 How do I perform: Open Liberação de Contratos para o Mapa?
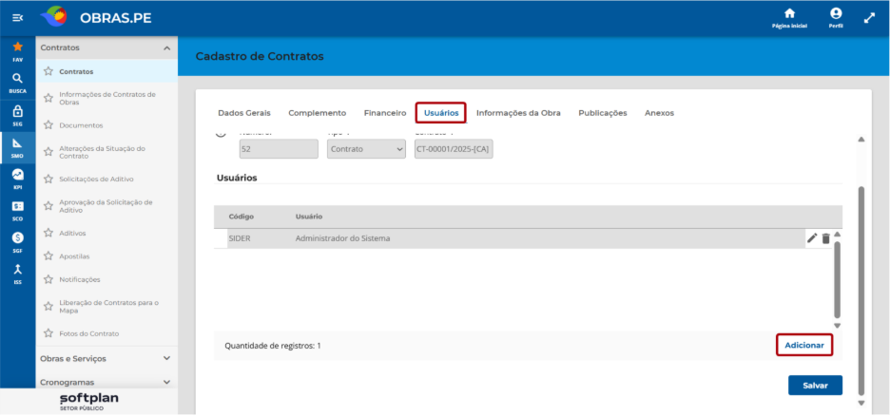[109, 307]
